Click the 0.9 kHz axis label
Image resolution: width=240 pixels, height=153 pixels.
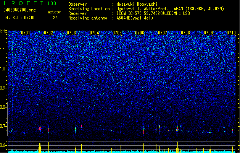(x=3, y=88)
